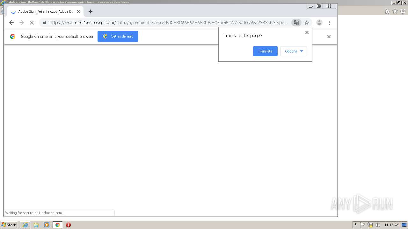This screenshot has width=408, height=229.
Task: Minimize the Chrome window
Action: pyautogui.click(x=311, y=6)
